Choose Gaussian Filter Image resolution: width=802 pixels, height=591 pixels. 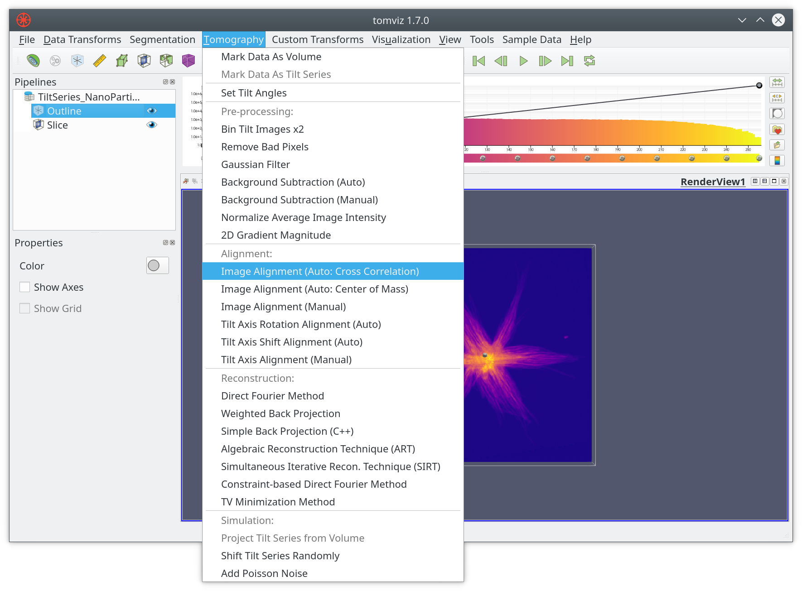(x=333, y=164)
